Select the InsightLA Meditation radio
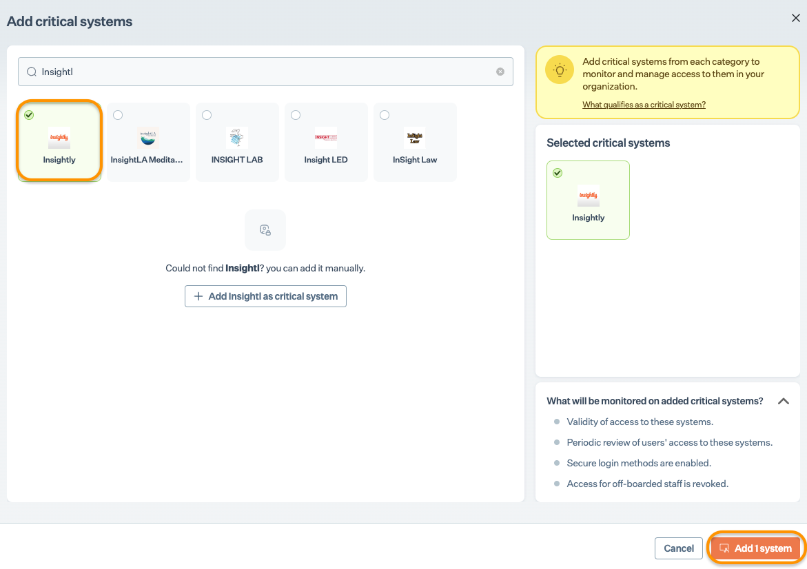 (x=118, y=115)
